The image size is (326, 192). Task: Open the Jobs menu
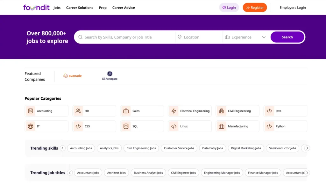[57, 8]
